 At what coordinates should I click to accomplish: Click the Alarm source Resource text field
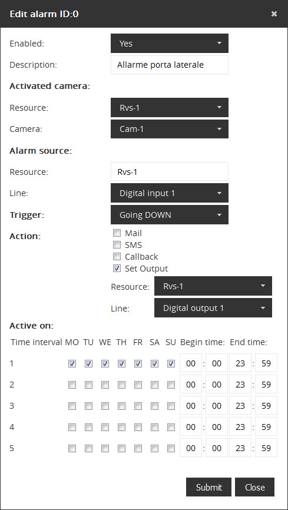170,172
